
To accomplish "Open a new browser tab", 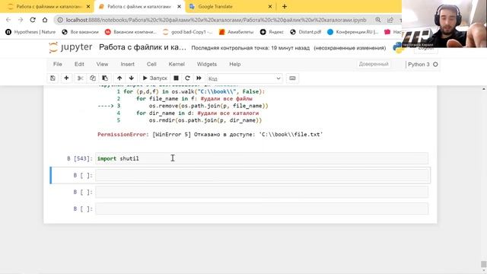I will [x=285, y=7].
